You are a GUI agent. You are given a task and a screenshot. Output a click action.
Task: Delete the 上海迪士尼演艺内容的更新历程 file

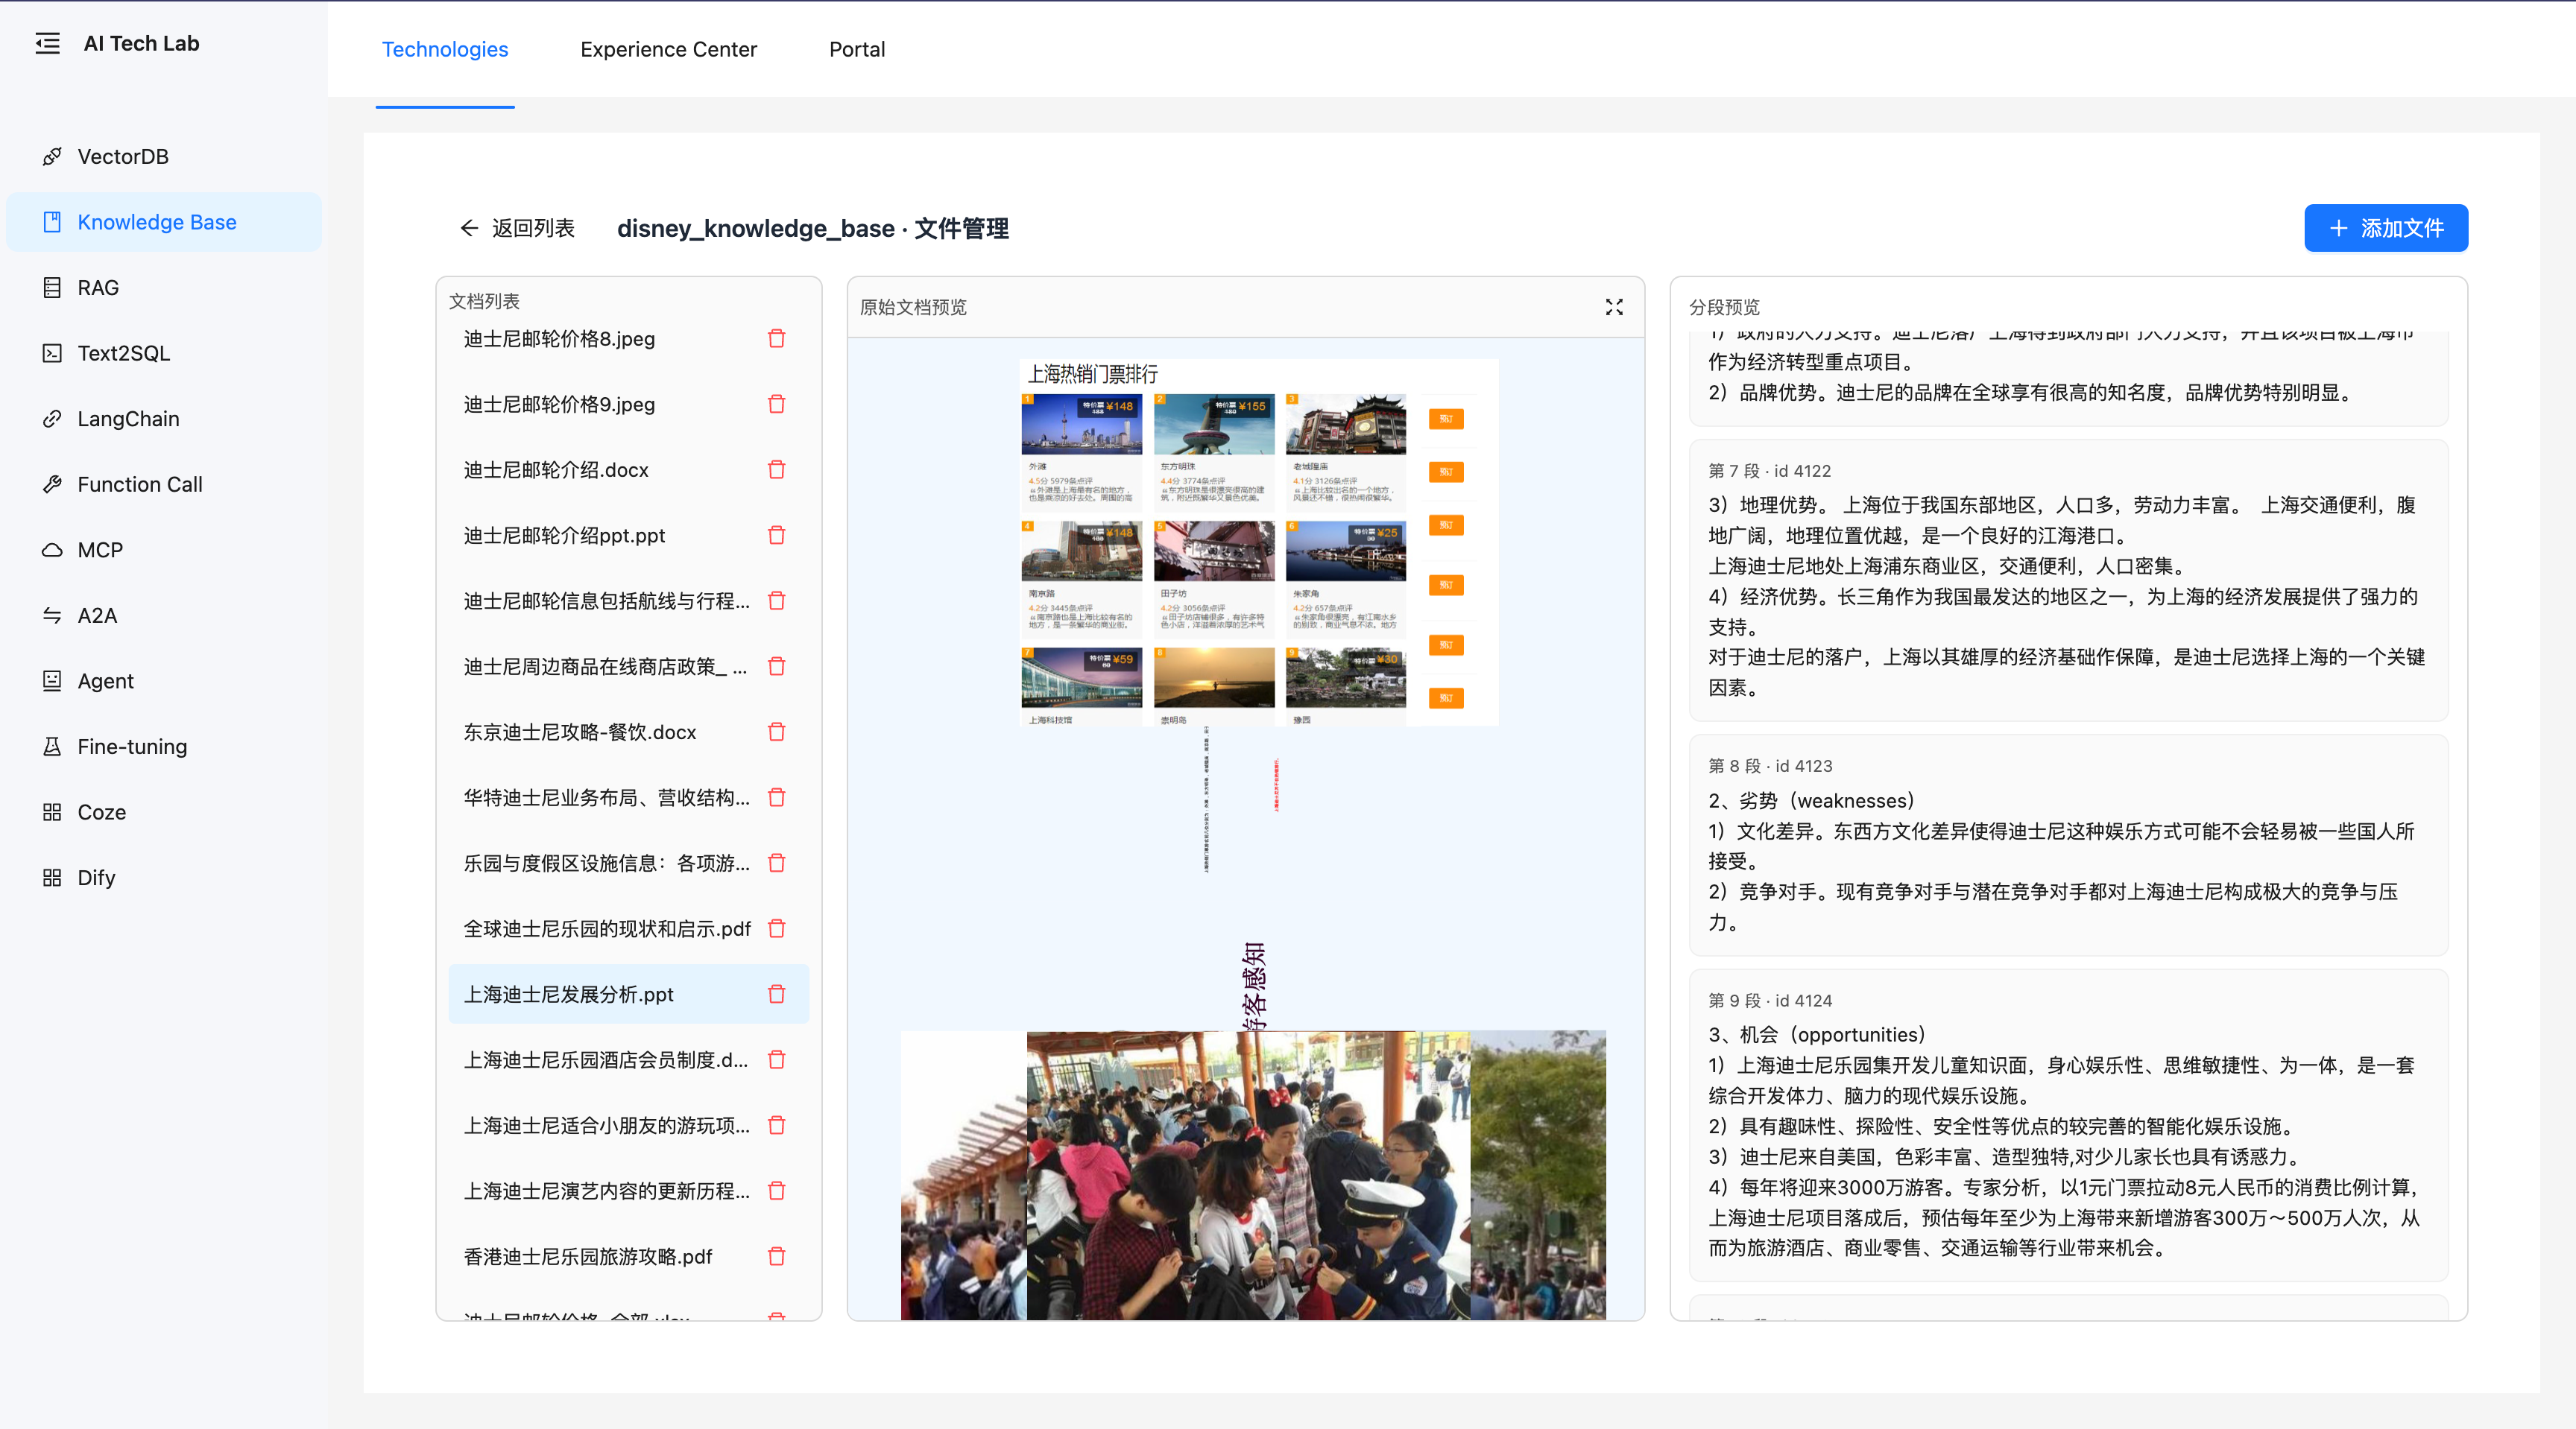pos(776,1191)
